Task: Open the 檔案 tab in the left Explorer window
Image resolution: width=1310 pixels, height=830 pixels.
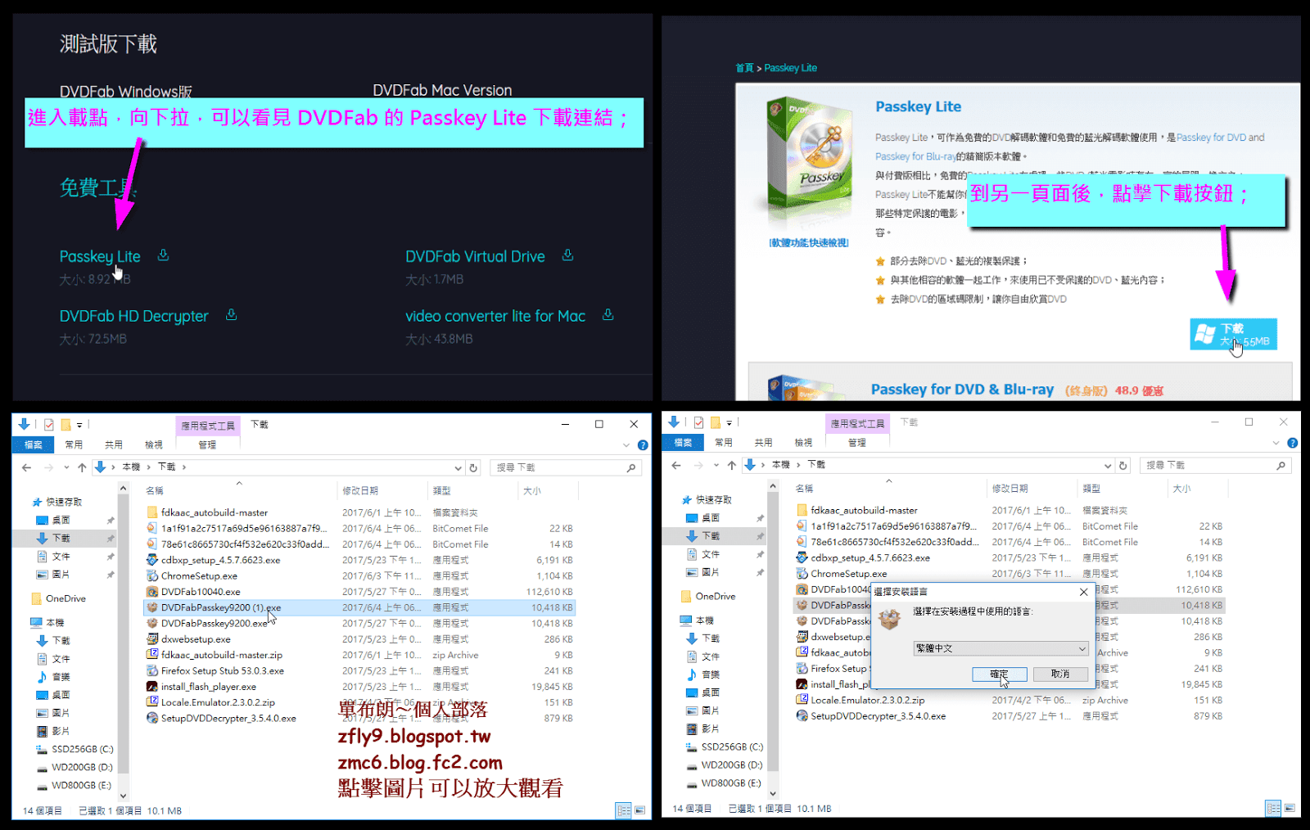Action: [x=33, y=444]
